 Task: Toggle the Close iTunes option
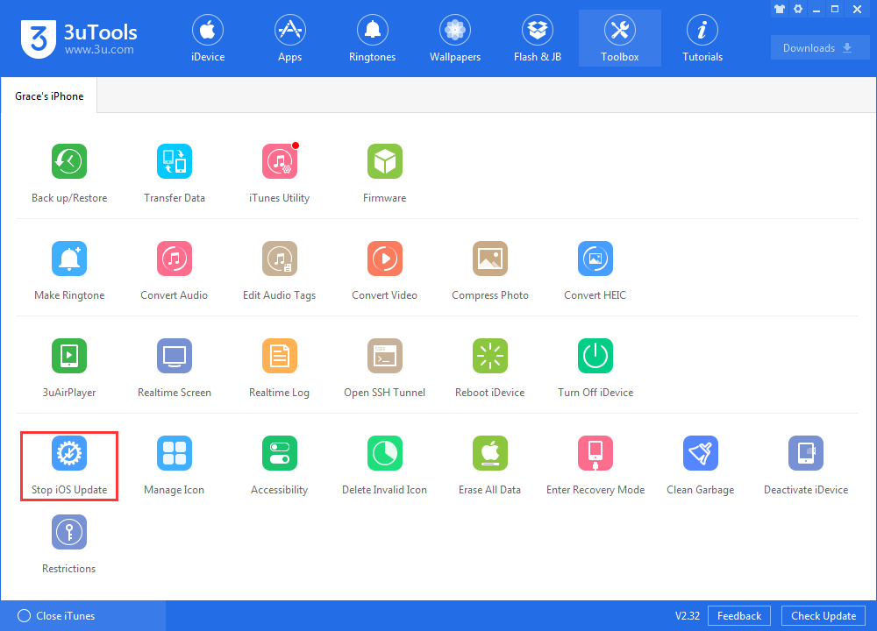[x=56, y=616]
